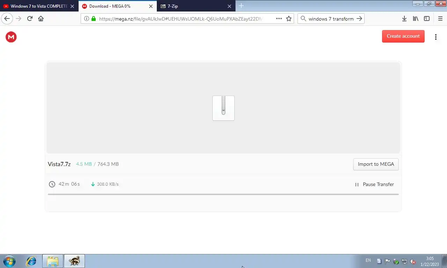The width and height of the screenshot is (447, 268).
Task: Bookmark this page with the star icon
Action: click(x=289, y=19)
